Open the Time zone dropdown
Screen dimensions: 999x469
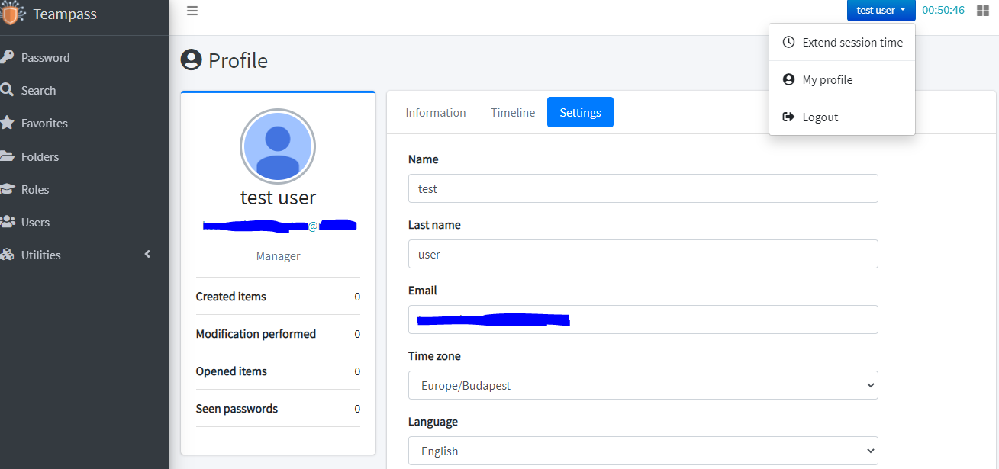643,385
